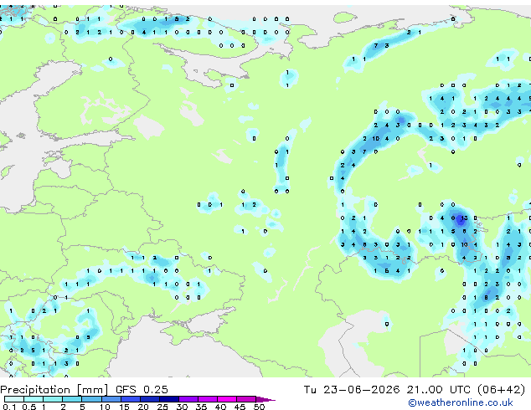This screenshot has width=531, height=410.
Task: Click the legend label "35"
Action: [x=202, y=407]
